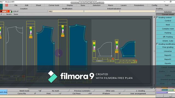Click the Cut Piece button
The width and height of the screenshot is (175, 98).
point(77,93)
